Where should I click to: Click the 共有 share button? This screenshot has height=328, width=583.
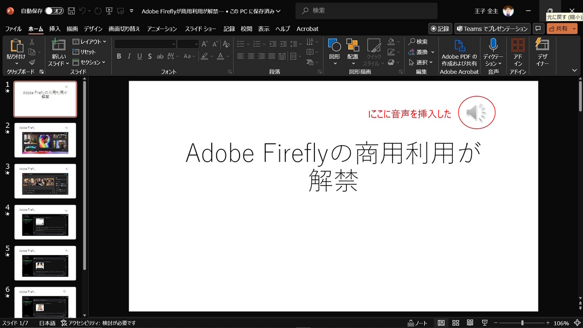[x=562, y=29]
